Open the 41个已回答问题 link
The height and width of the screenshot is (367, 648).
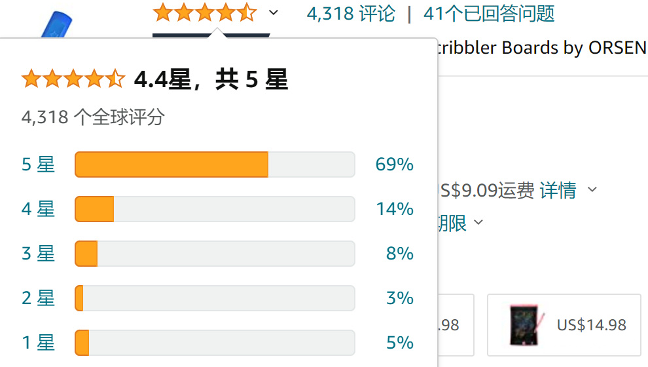(489, 14)
